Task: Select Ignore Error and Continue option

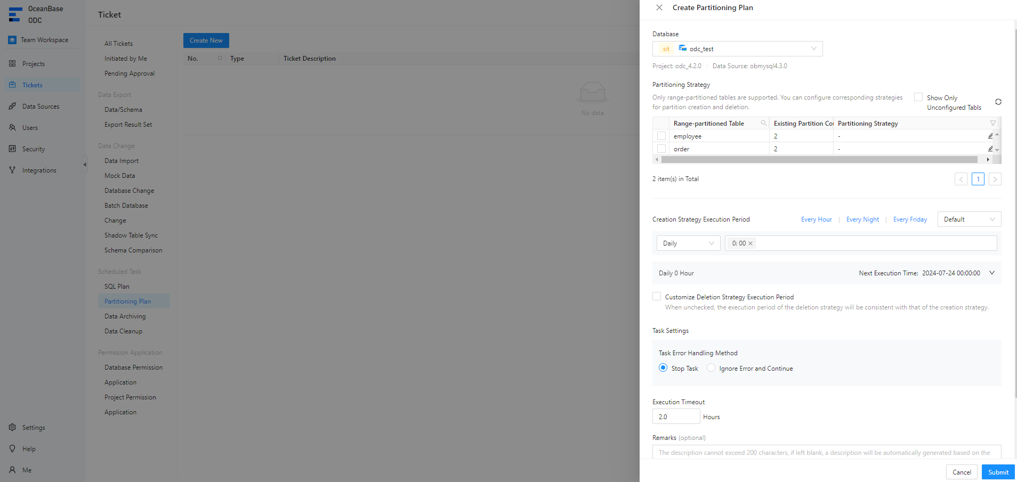Action: point(711,368)
